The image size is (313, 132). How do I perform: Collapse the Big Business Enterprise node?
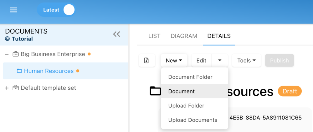[x=7, y=54]
